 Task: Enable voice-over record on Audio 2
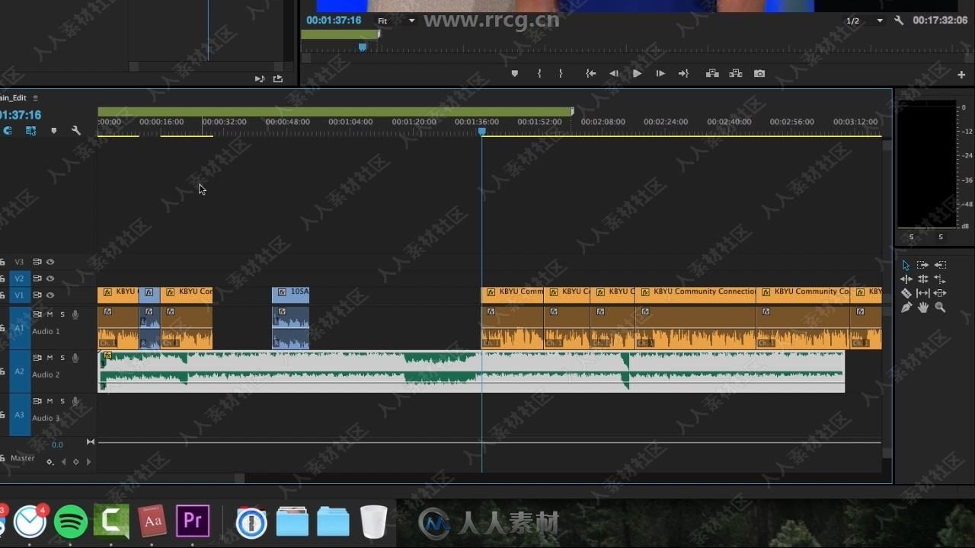(75, 358)
